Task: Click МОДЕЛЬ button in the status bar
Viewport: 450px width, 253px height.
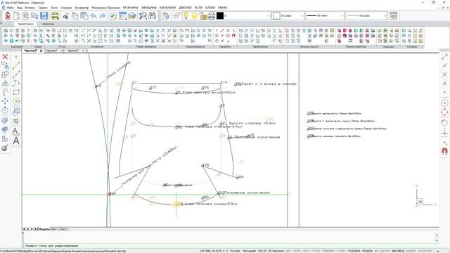Action: click(367, 251)
